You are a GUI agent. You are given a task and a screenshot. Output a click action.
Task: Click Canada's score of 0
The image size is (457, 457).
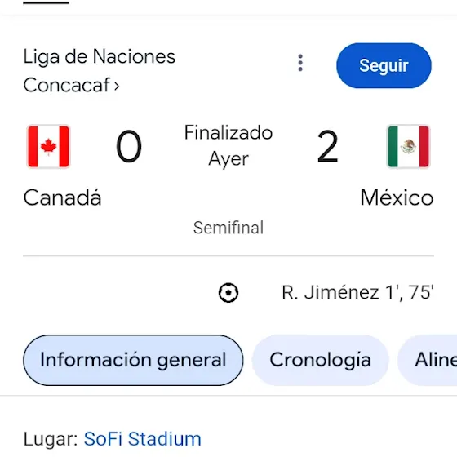pos(129,146)
